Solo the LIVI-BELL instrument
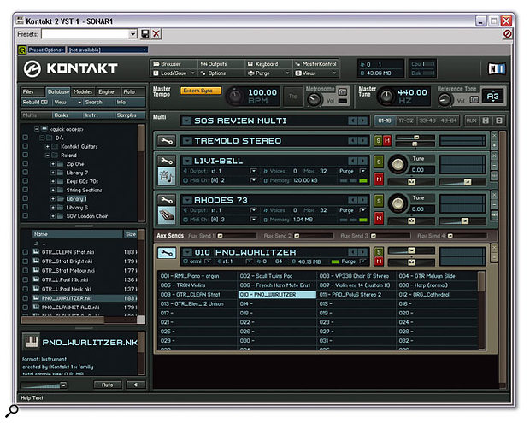Screen dimensions: 530x423 point(379,162)
